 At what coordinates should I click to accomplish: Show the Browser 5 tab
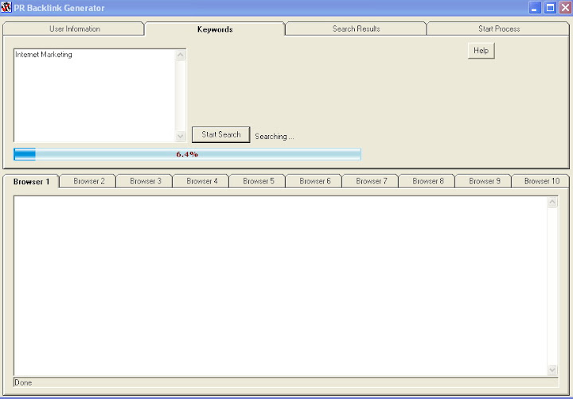[x=258, y=181]
